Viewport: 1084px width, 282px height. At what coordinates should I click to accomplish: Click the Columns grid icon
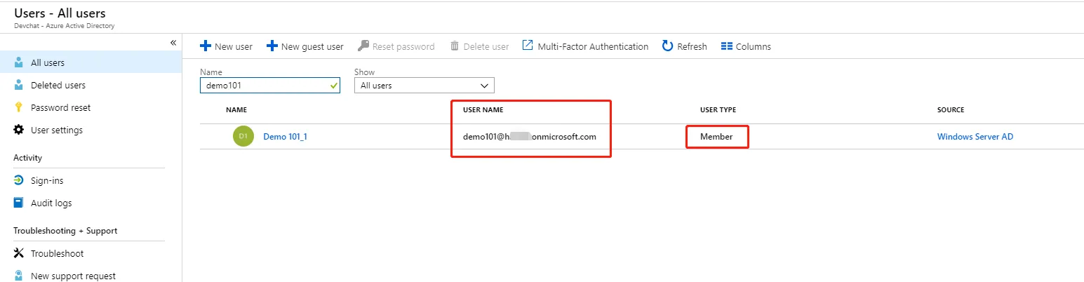click(727, 46)
